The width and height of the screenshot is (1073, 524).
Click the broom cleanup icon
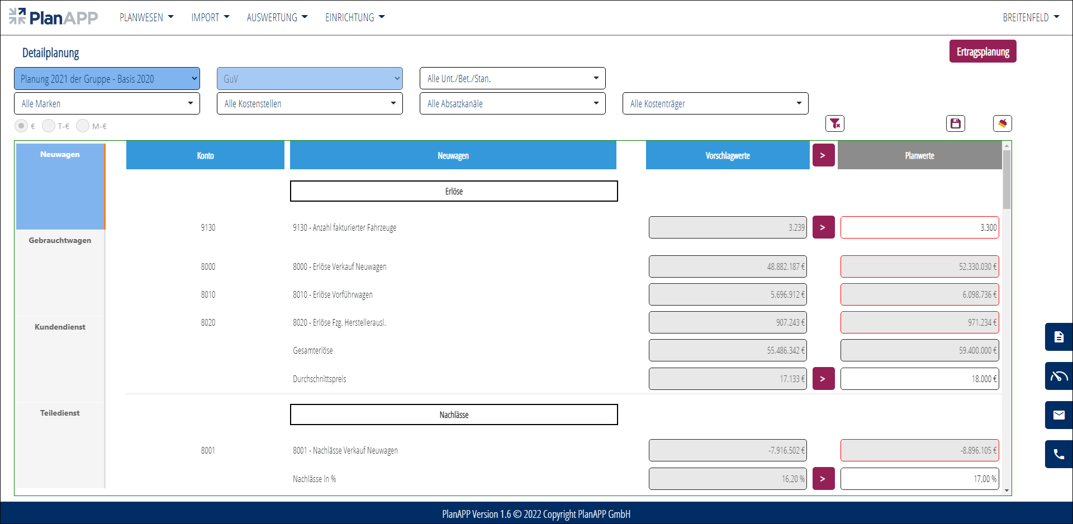click(x=1002, y=123)
